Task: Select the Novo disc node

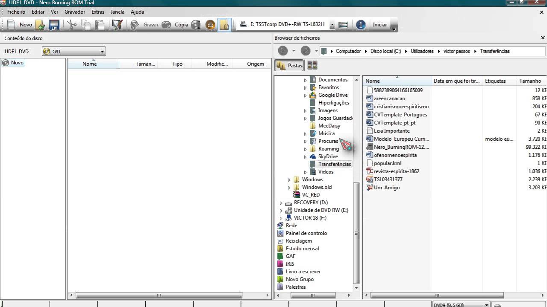Action: coord(13,63)
